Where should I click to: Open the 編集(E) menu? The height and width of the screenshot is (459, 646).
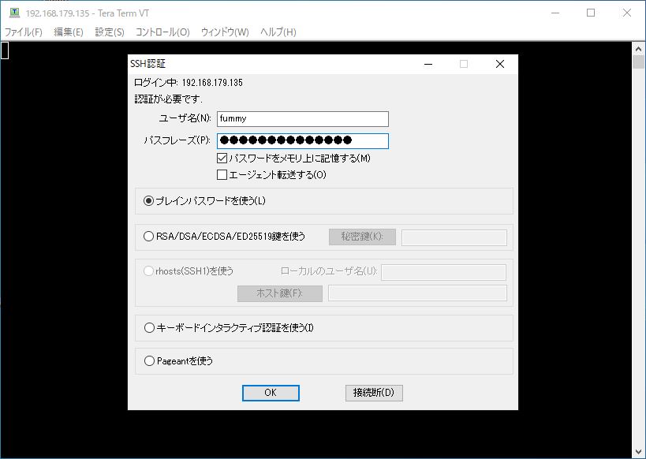(x=69, y=32)
